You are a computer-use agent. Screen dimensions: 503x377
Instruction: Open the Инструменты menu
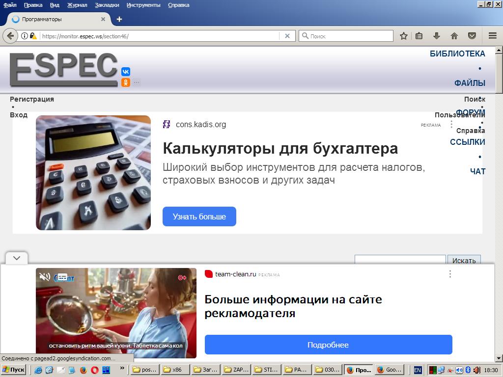click(143, 5)
